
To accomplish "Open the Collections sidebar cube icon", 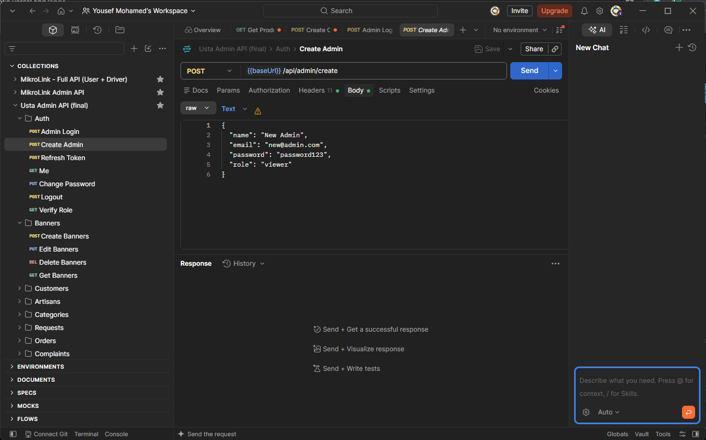I will click(x=53, y=30).
